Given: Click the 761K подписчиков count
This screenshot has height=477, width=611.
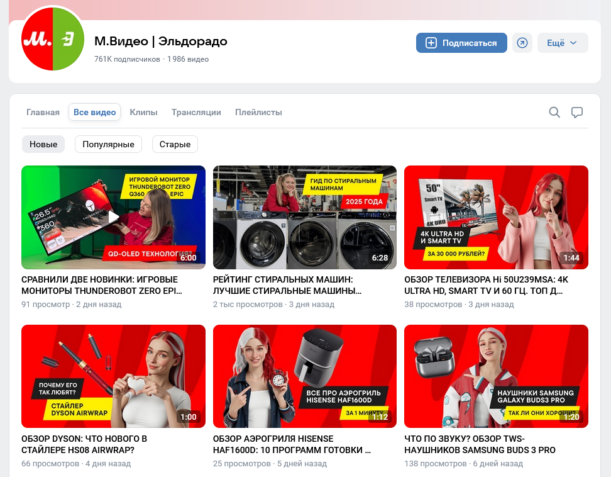Looking at the screenshot, I should coord(127,59).
